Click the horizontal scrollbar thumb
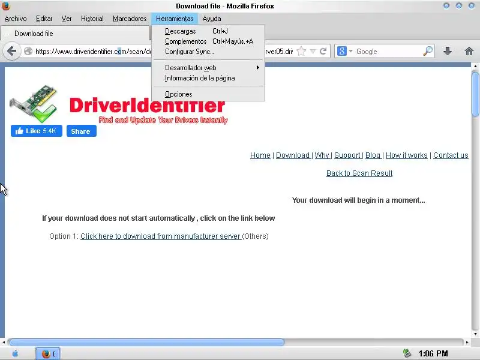The width and height of the screenshot is (480, 360). [x=146, y=342]
